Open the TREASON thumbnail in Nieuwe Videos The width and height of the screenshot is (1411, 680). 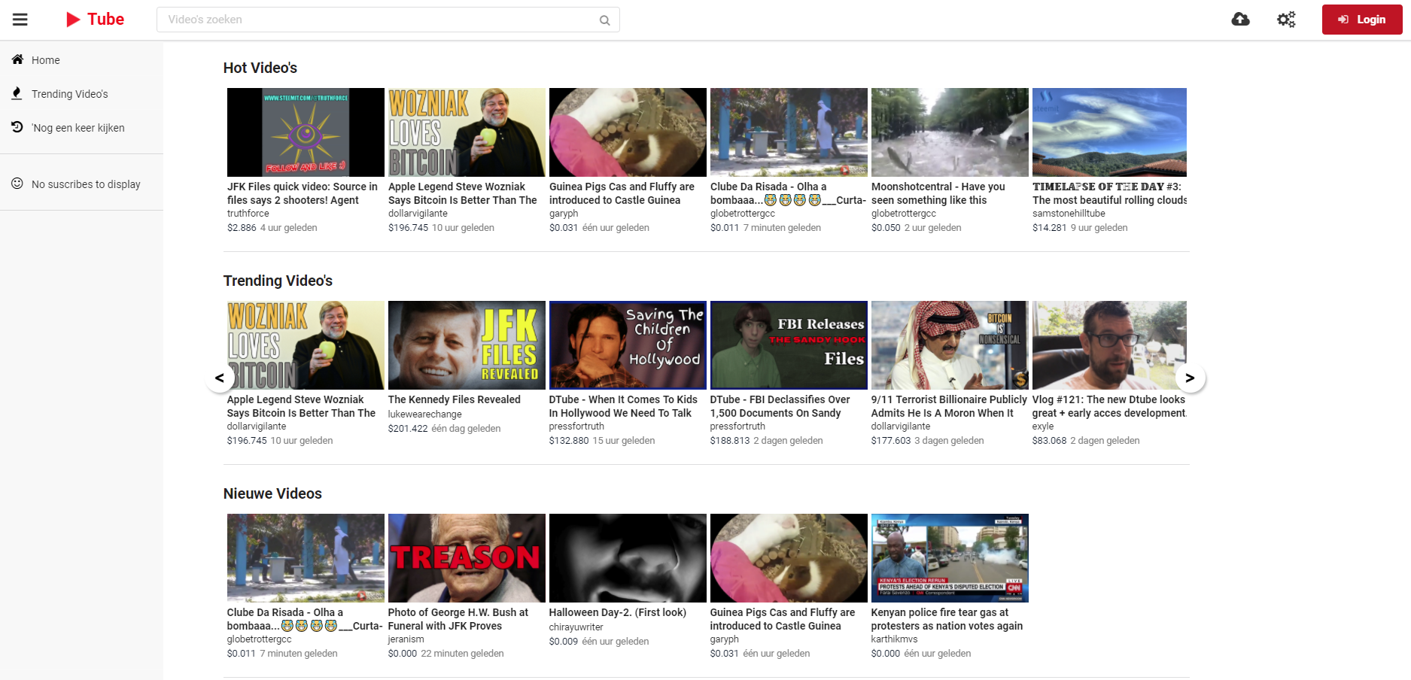[467, 558]
